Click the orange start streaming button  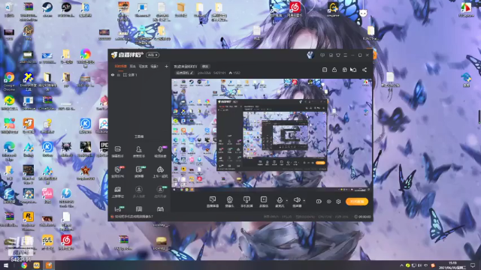tap(357, 202)
